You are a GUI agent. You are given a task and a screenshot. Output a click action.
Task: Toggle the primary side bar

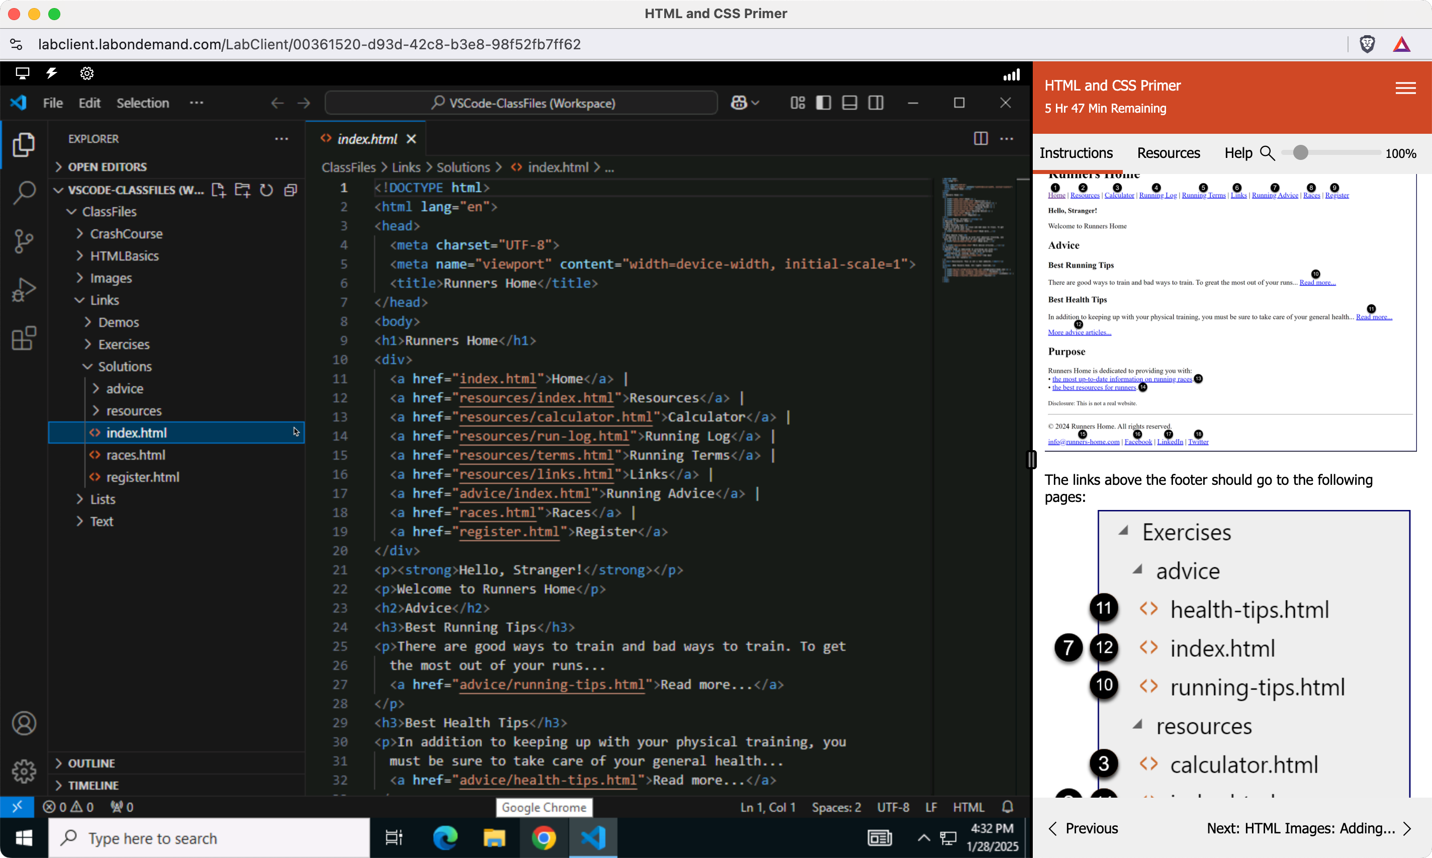pos(824,103)
